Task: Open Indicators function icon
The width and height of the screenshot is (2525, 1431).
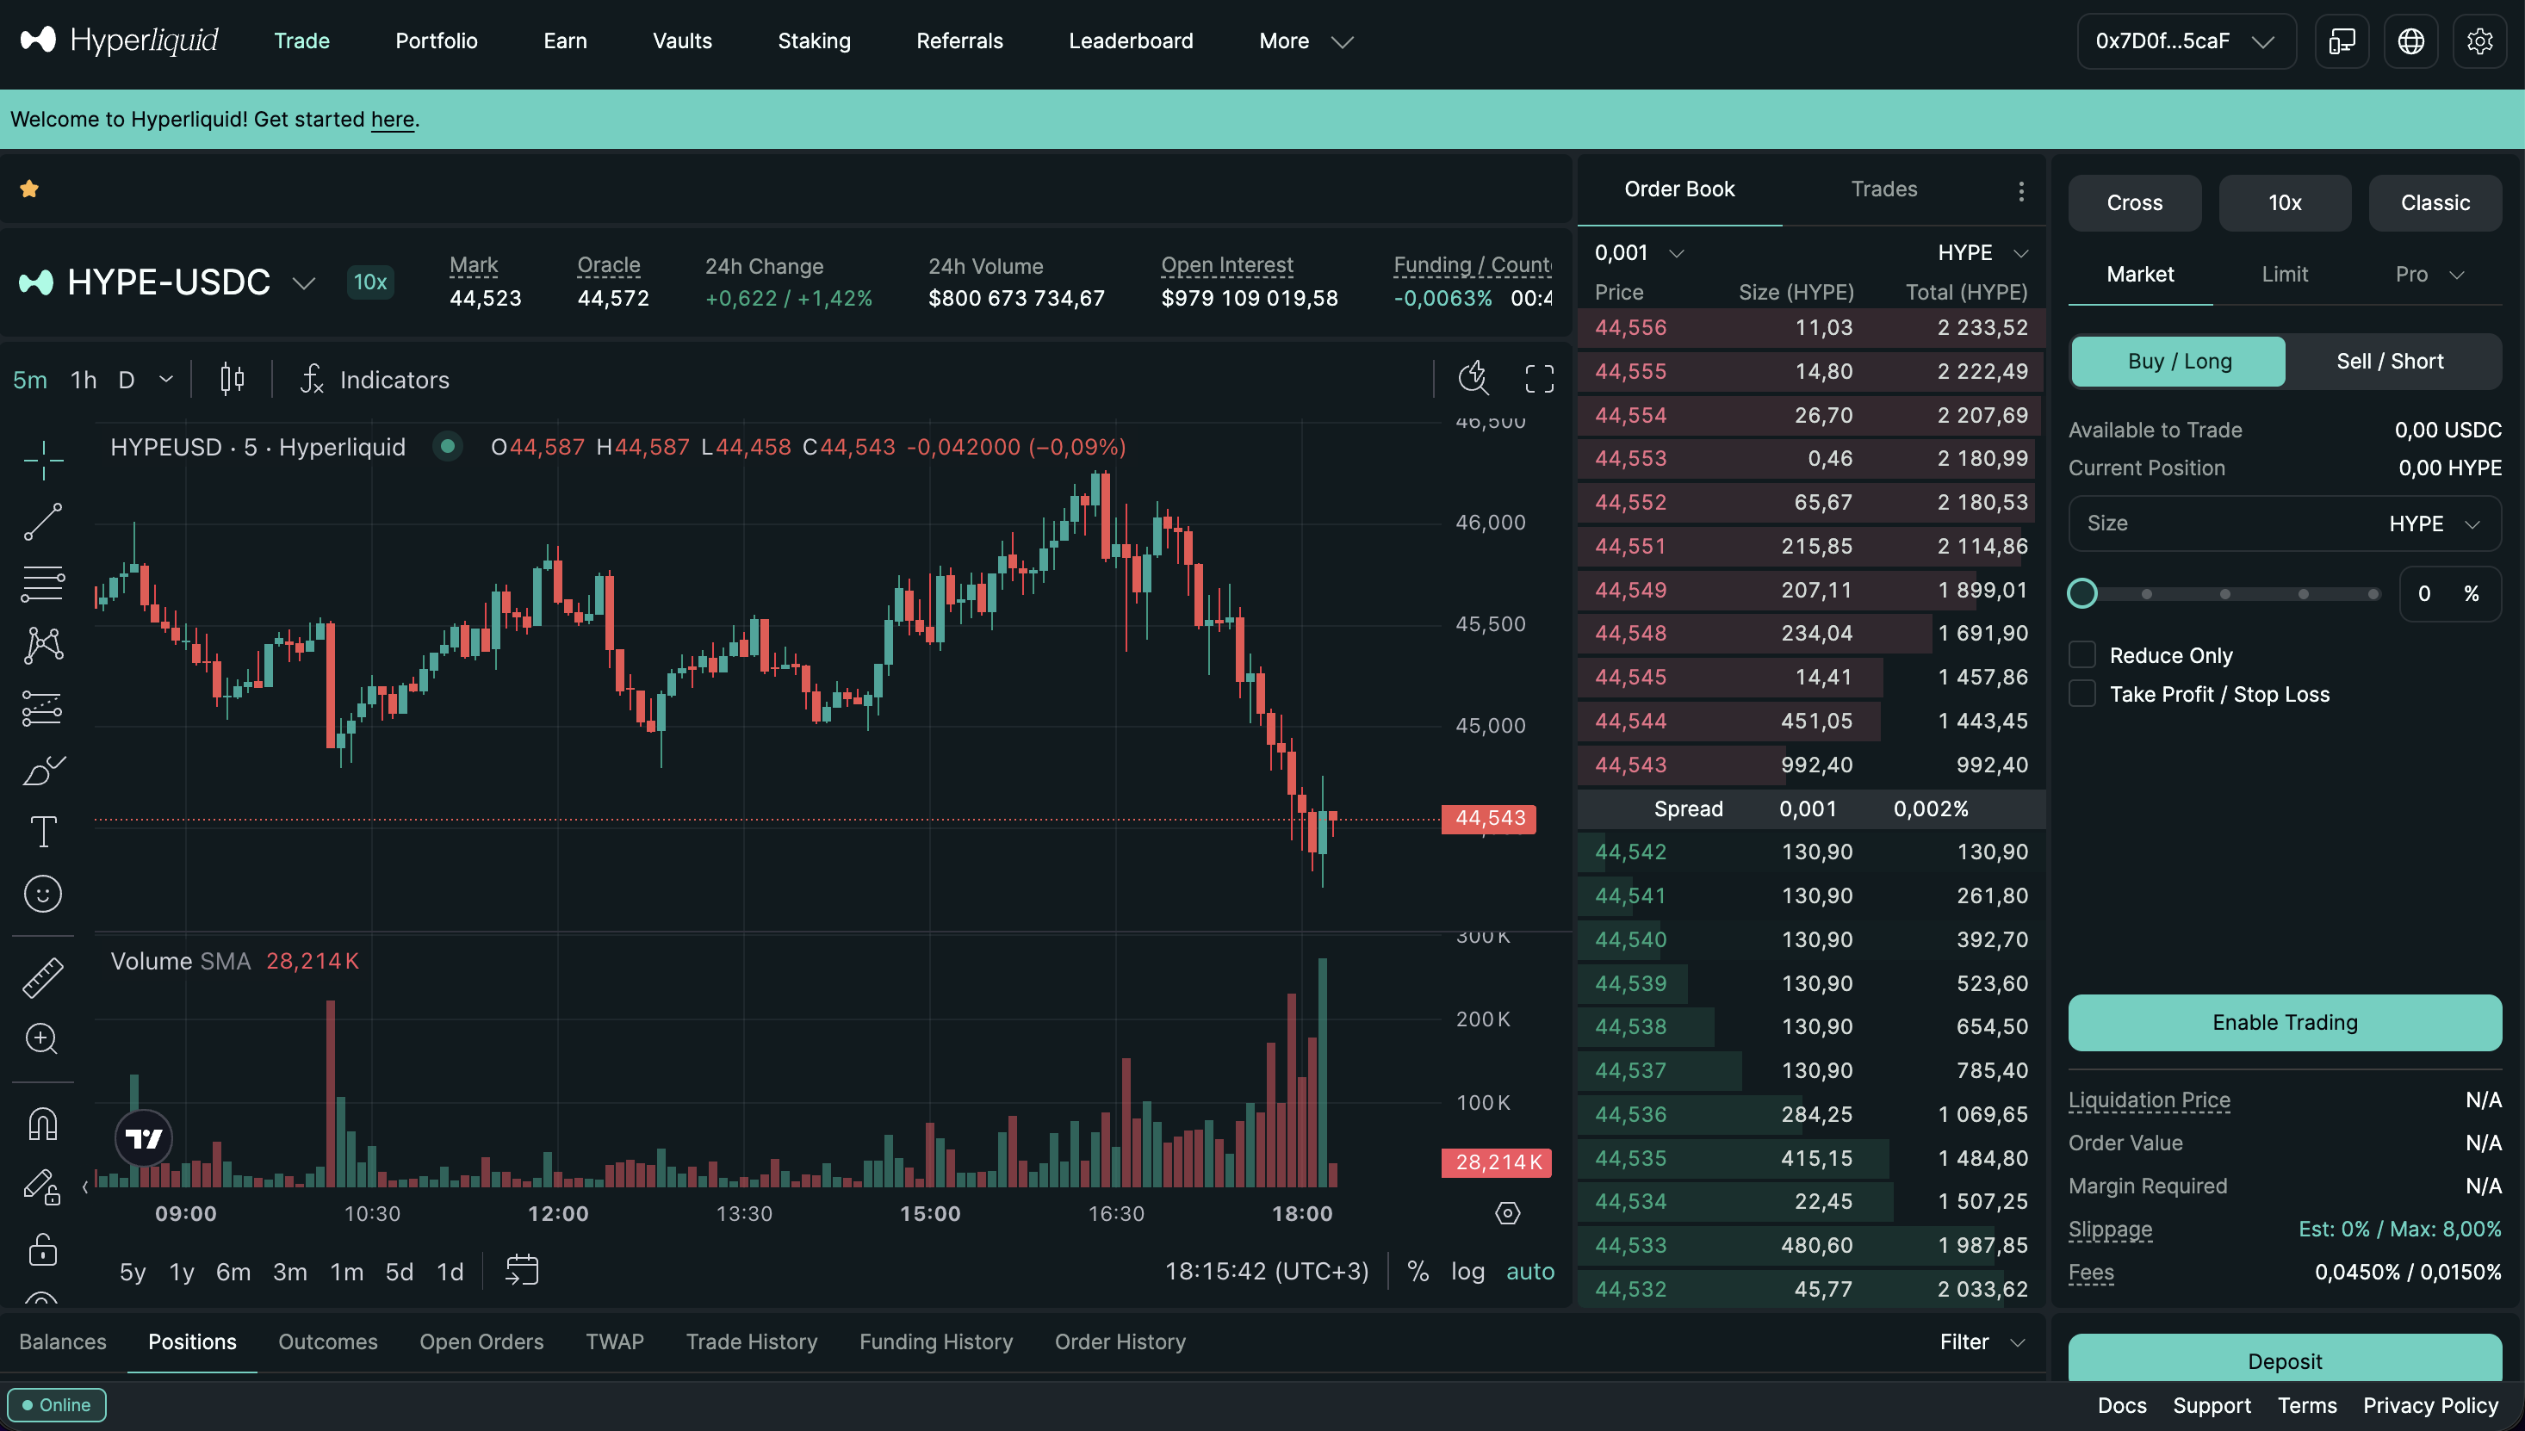Action: tap(312, 380)
